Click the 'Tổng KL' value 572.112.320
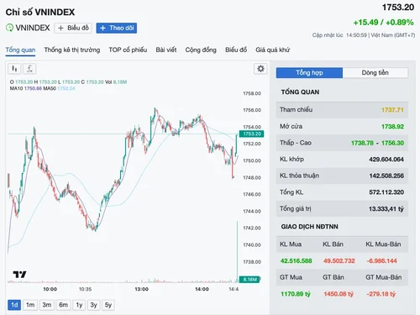The height and width of the screenshot is (315, 420). pos(386,192)
